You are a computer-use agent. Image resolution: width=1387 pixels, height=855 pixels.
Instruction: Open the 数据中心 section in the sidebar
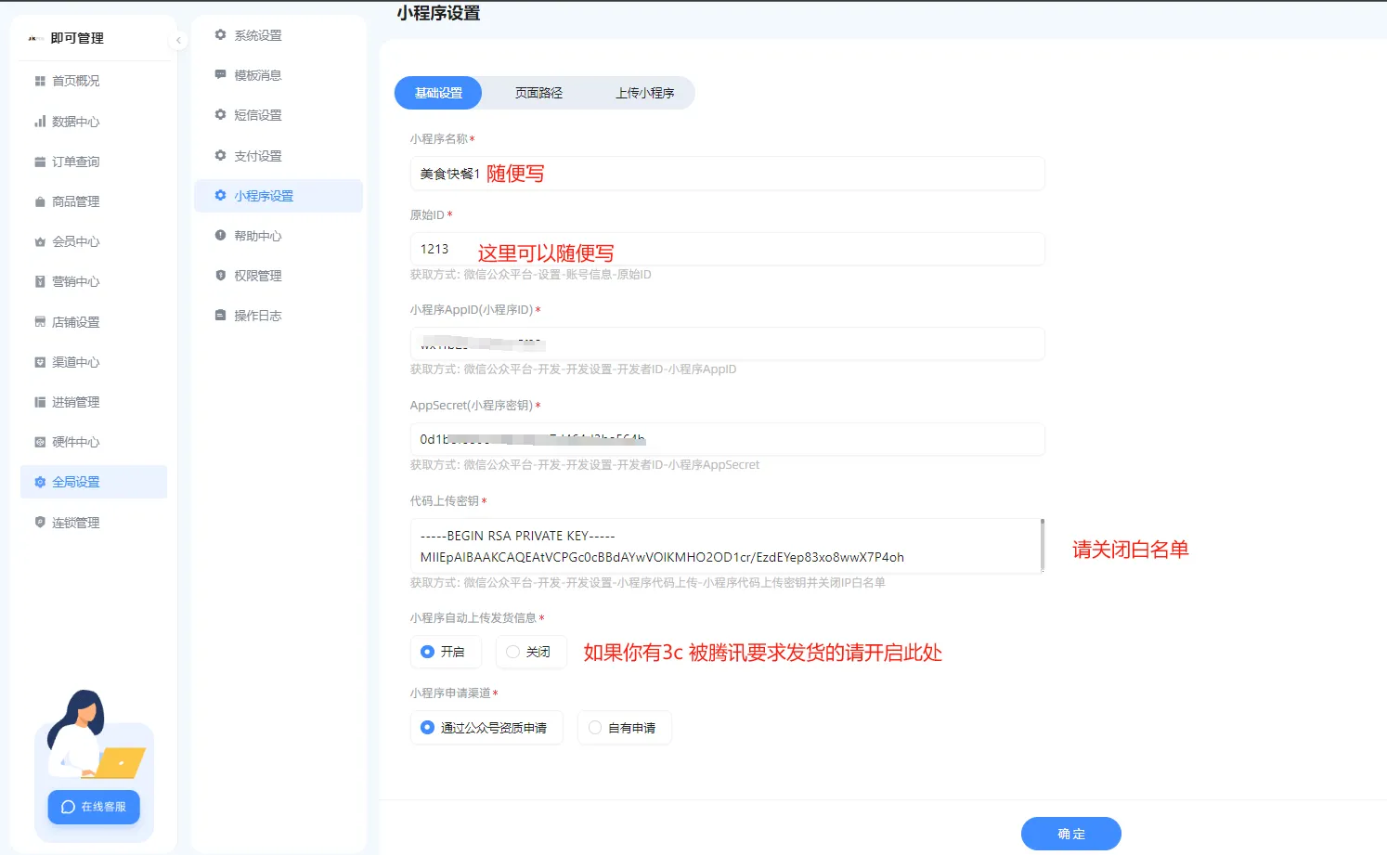click(x=74, y=121)
